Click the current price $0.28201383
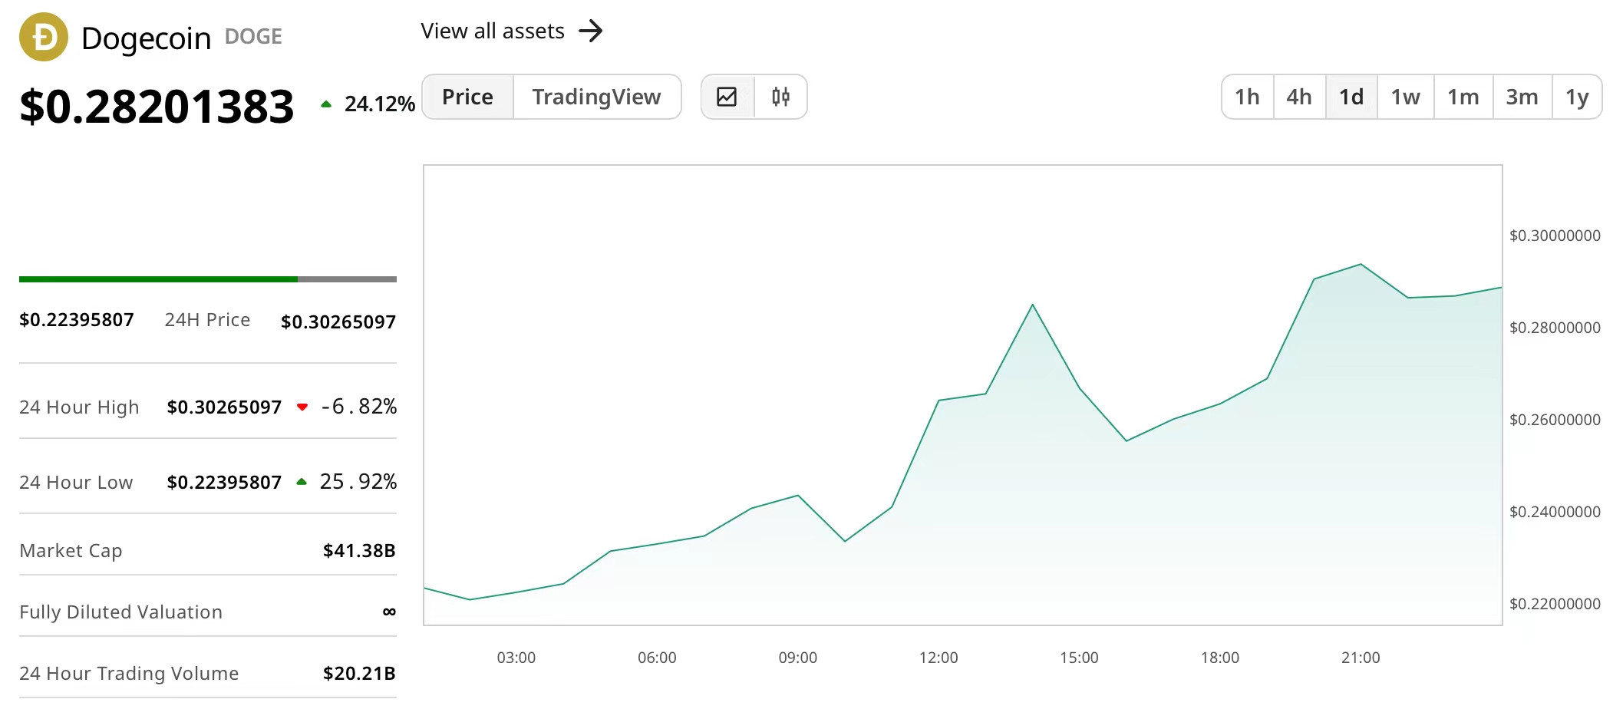The height and width of the screenshot is (709, 1613). [157, 106]
